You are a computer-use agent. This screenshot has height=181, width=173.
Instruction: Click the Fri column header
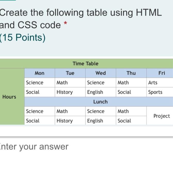point(160,73)
